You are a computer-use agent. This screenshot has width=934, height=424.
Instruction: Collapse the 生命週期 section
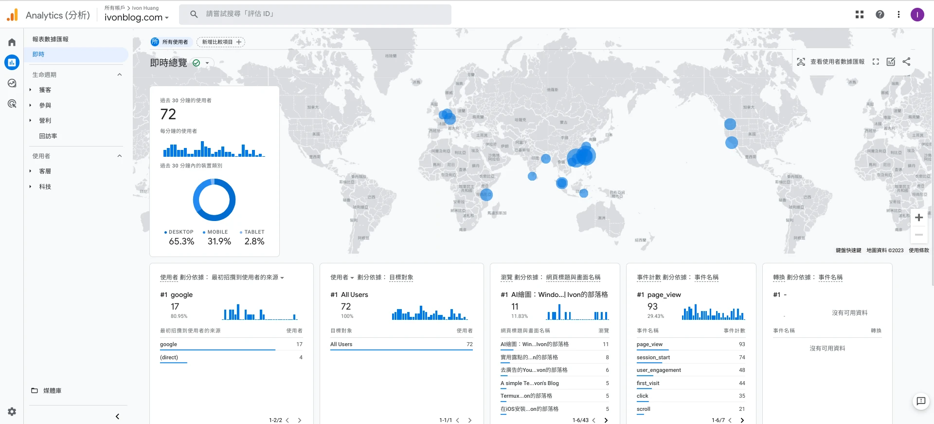click(x=120, y=74)
